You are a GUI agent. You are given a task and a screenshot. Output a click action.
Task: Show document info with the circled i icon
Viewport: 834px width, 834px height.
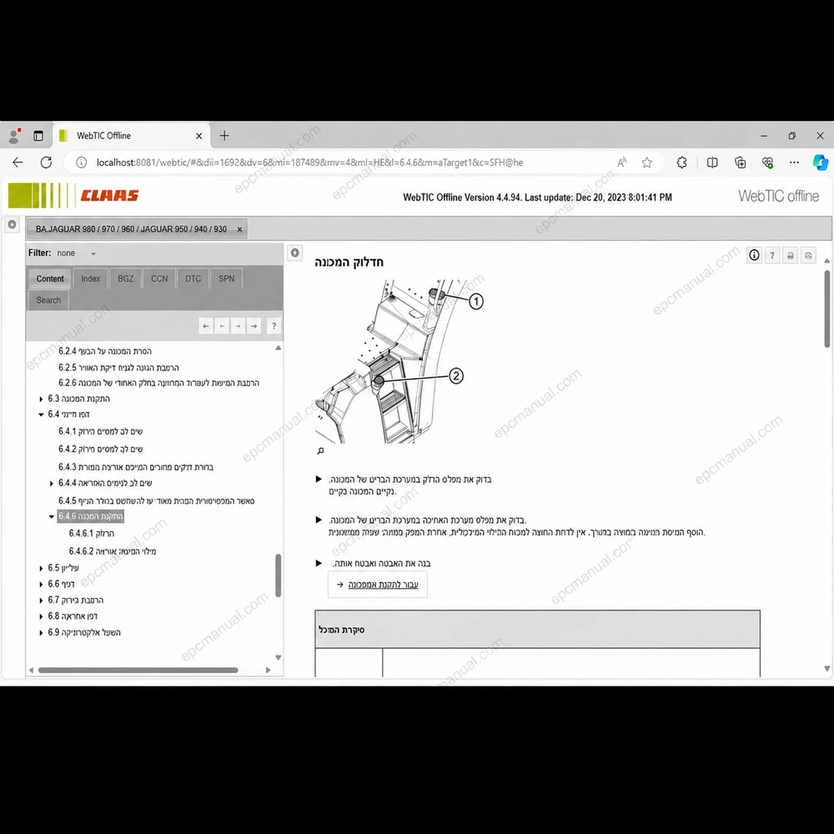754,255
